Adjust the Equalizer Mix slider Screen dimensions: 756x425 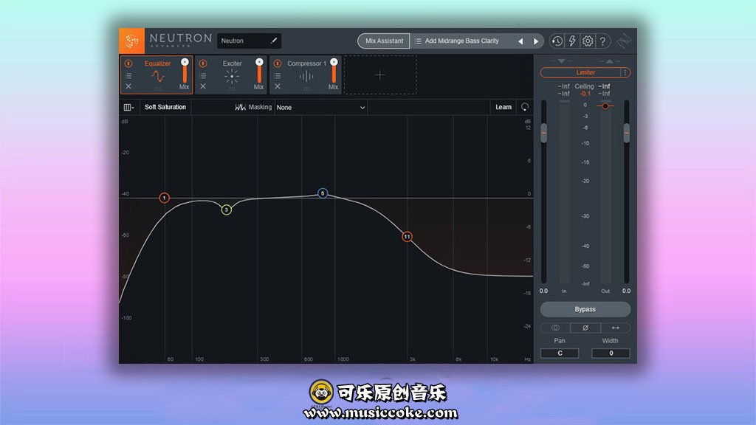tap(185, 72)
